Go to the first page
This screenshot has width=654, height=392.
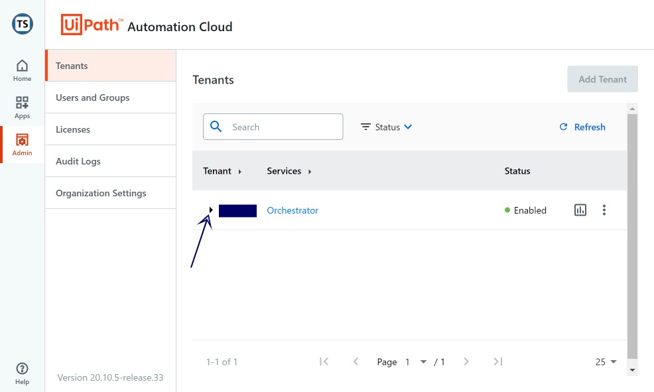[324, 361]
